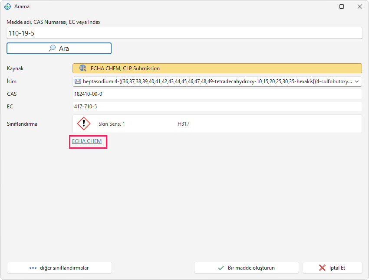
Task: Click the diğer sınıflandırmalar button
Action: [x=59, y=268]
